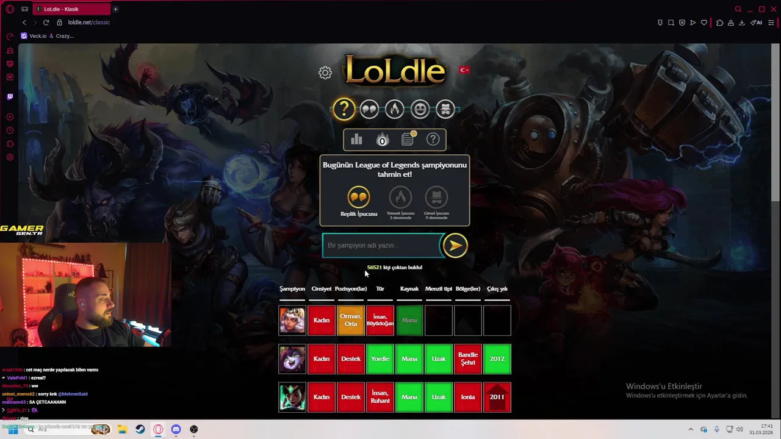Viewport: 781px width, 439px height.
Task: Open the AI assistant icon
Action: [757, 23]
